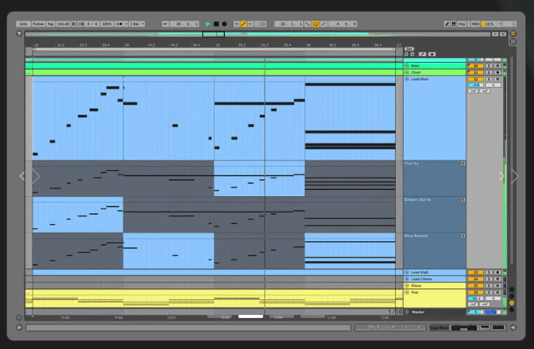Click the W width optimize button
This screenshot has width=534, height=349.
coord(503,34)
